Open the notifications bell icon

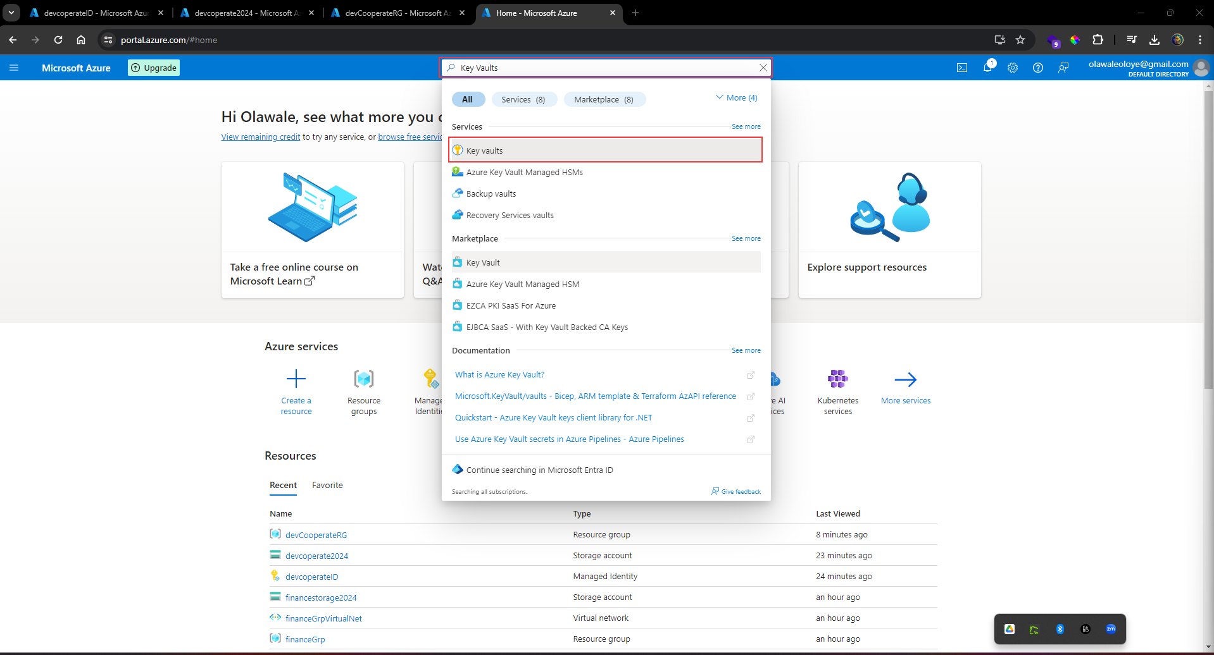988,68
